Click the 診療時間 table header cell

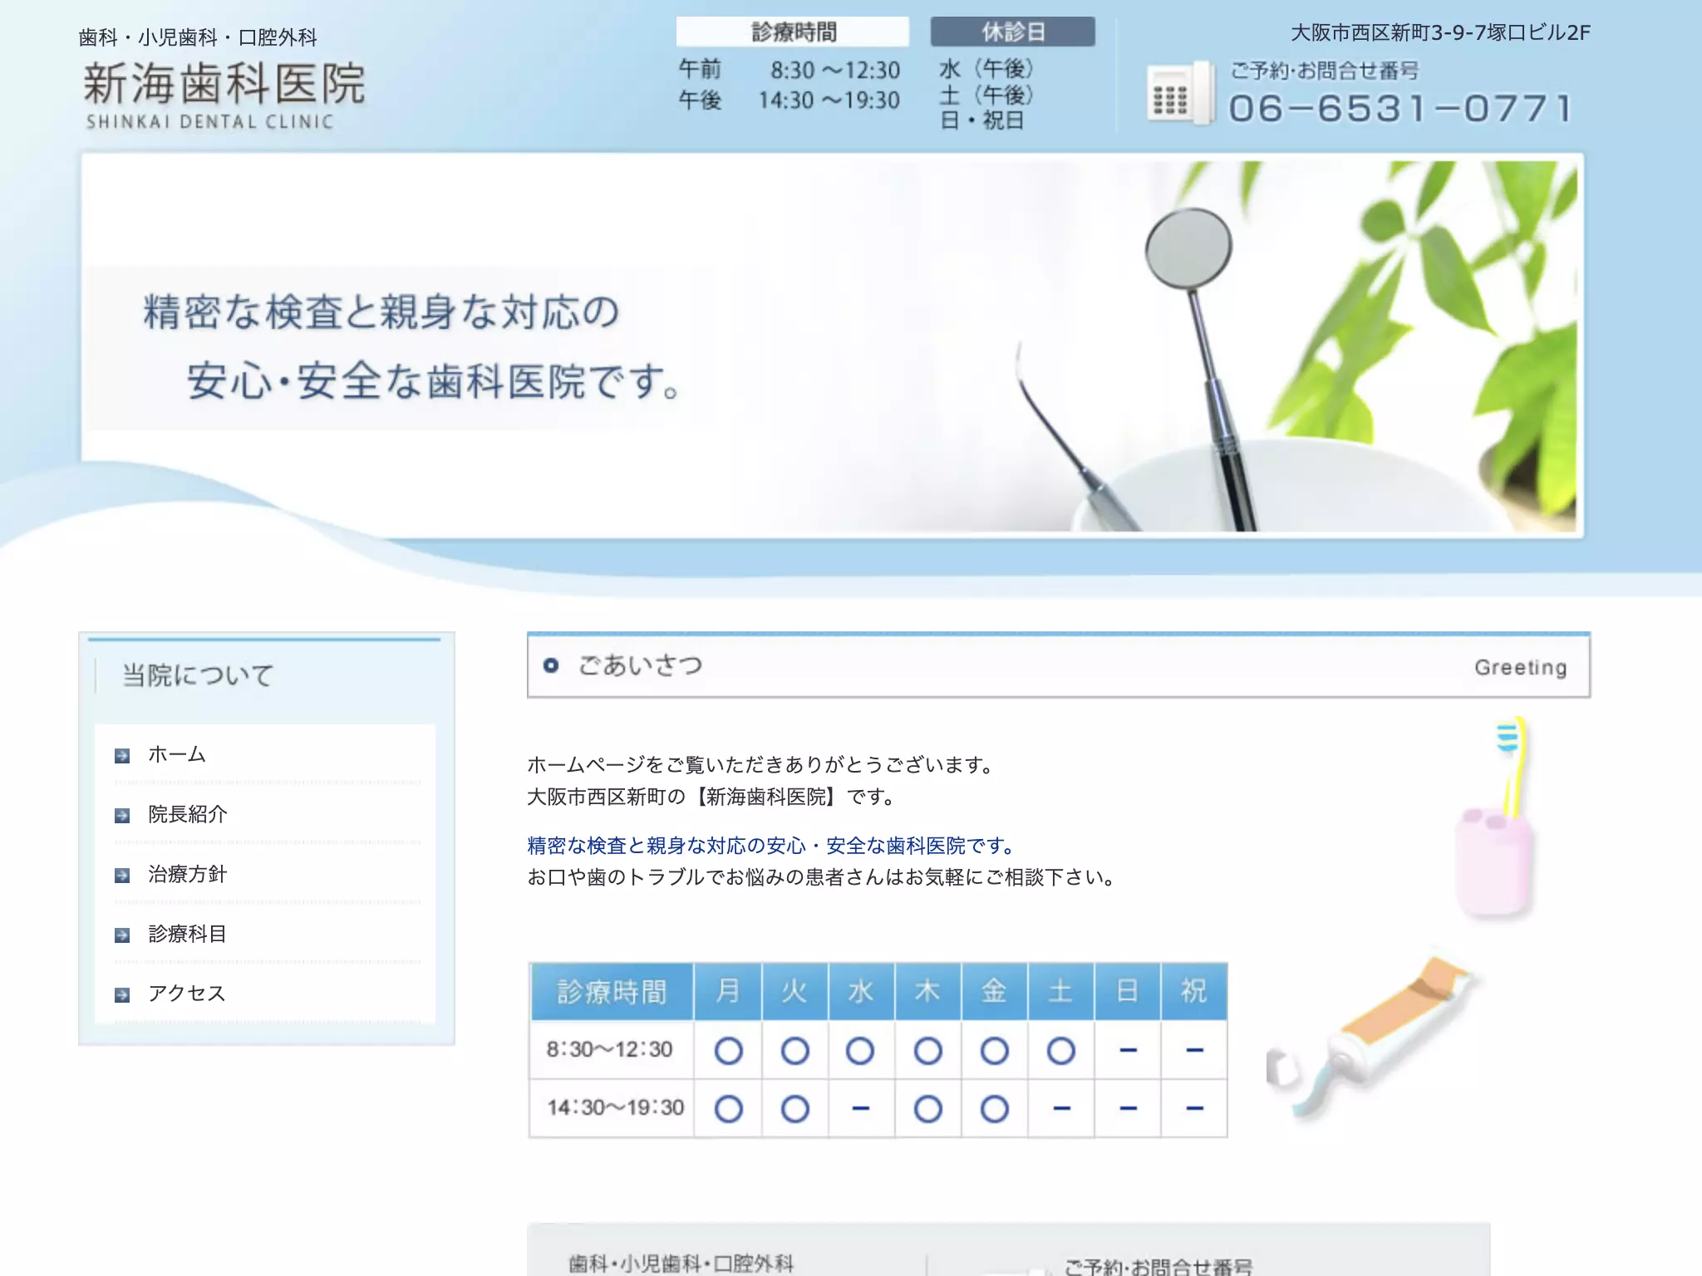612,991
